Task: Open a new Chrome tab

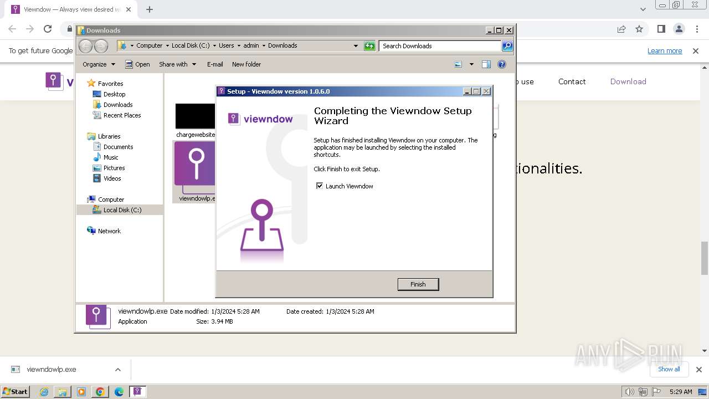Action: tap(149, 9)
